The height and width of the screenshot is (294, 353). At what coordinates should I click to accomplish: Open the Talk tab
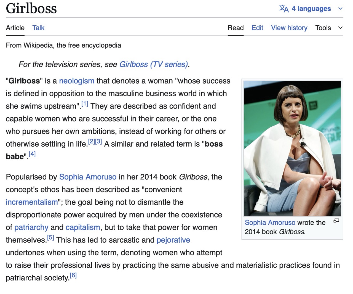[x=38, y=28]
